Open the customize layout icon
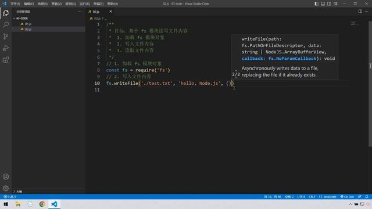The height and width of the screenshot is (209, 372). coord(335,3)
